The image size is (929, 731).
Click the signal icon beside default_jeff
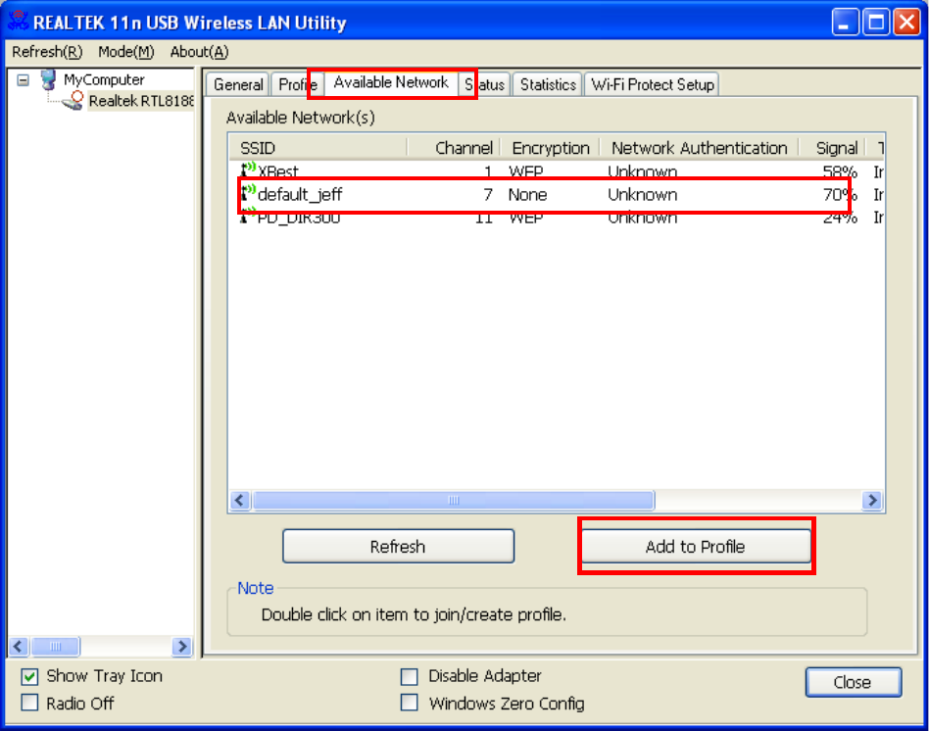[x=248, y=192]
